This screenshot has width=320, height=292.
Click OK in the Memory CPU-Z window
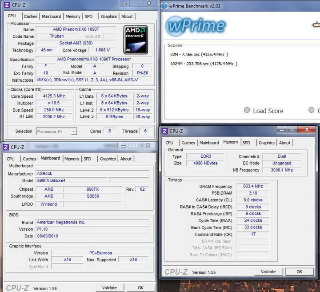pyautogui.click(x=300, y=272)
